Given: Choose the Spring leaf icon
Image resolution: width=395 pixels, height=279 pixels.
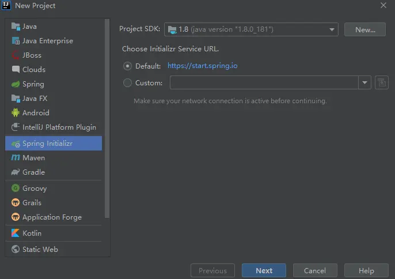Looking at the screenshot, I should 16,84.
